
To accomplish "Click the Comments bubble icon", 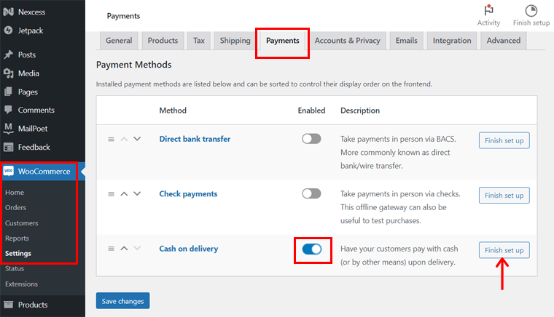I will pyautogui.click(x=9, y=110).
